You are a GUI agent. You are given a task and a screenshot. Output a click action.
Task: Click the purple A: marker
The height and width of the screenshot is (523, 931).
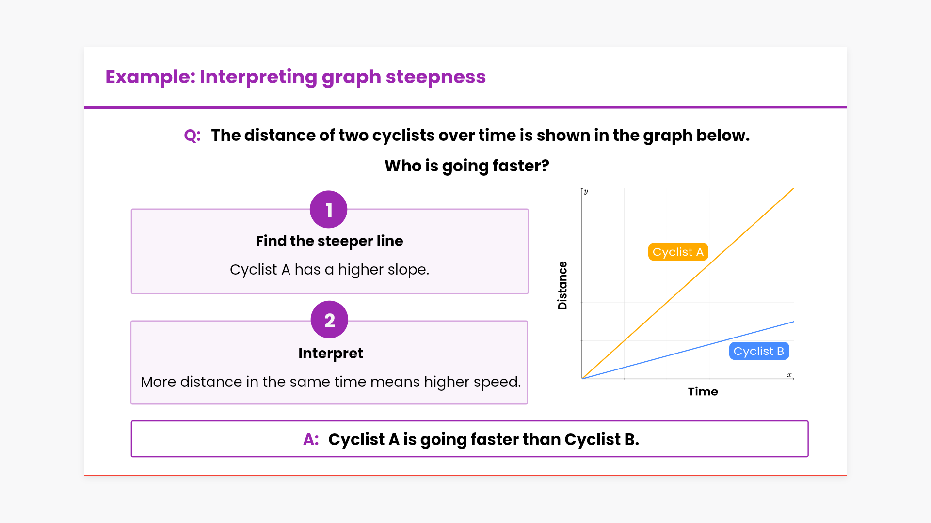click(311, 439)
